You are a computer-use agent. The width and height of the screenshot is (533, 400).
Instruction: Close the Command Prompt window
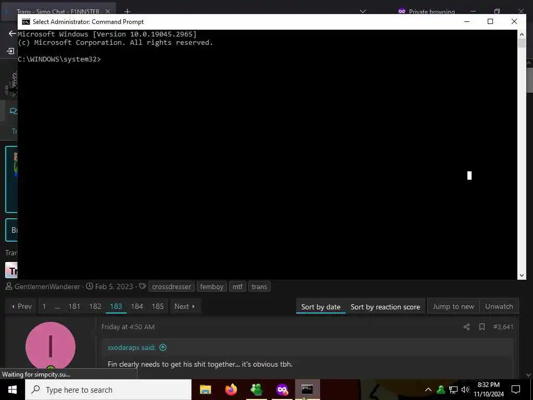click(x=514, y=22)
